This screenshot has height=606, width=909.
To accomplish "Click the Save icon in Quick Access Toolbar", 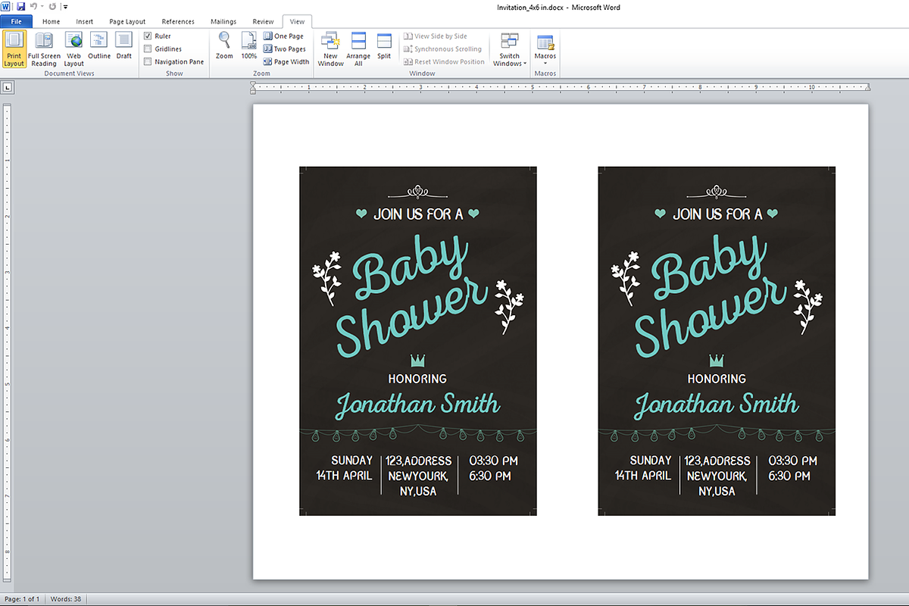I will point(20,6).
